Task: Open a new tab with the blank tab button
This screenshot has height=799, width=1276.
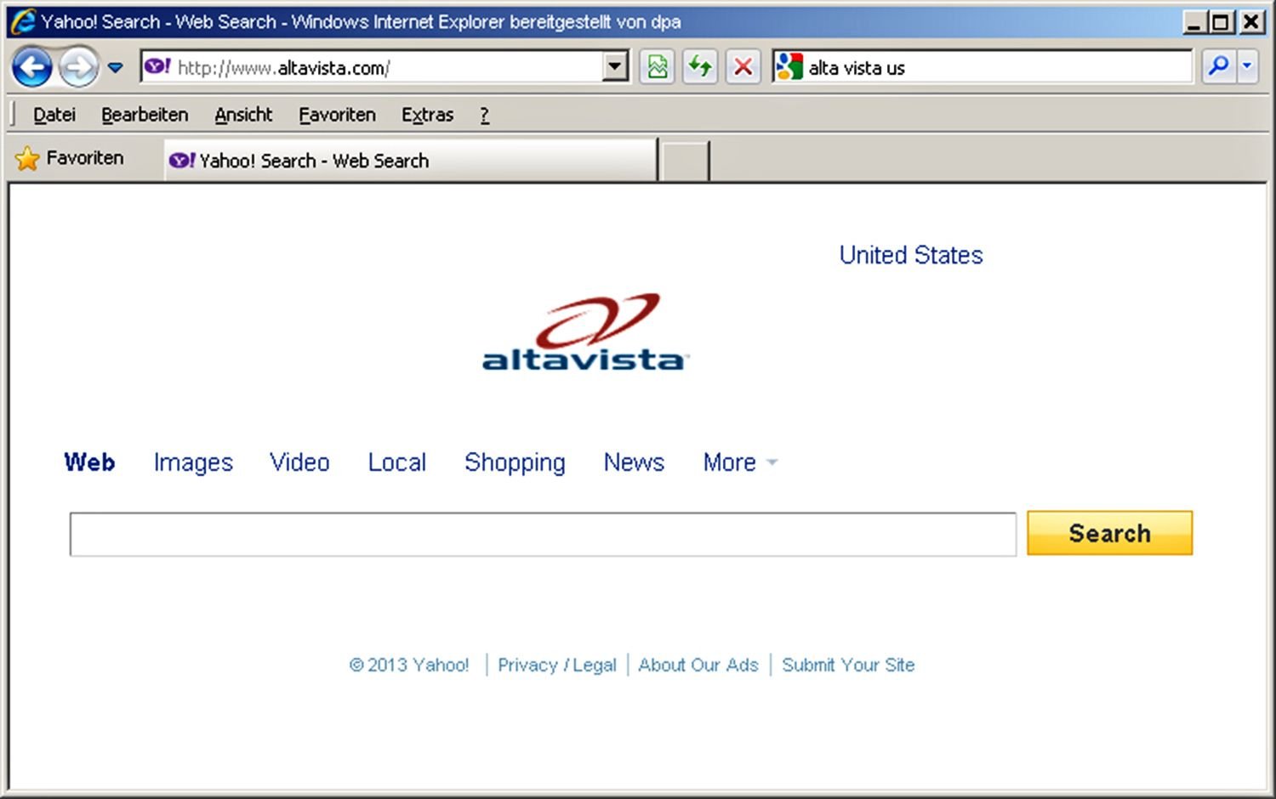Action: click(685, 161)
